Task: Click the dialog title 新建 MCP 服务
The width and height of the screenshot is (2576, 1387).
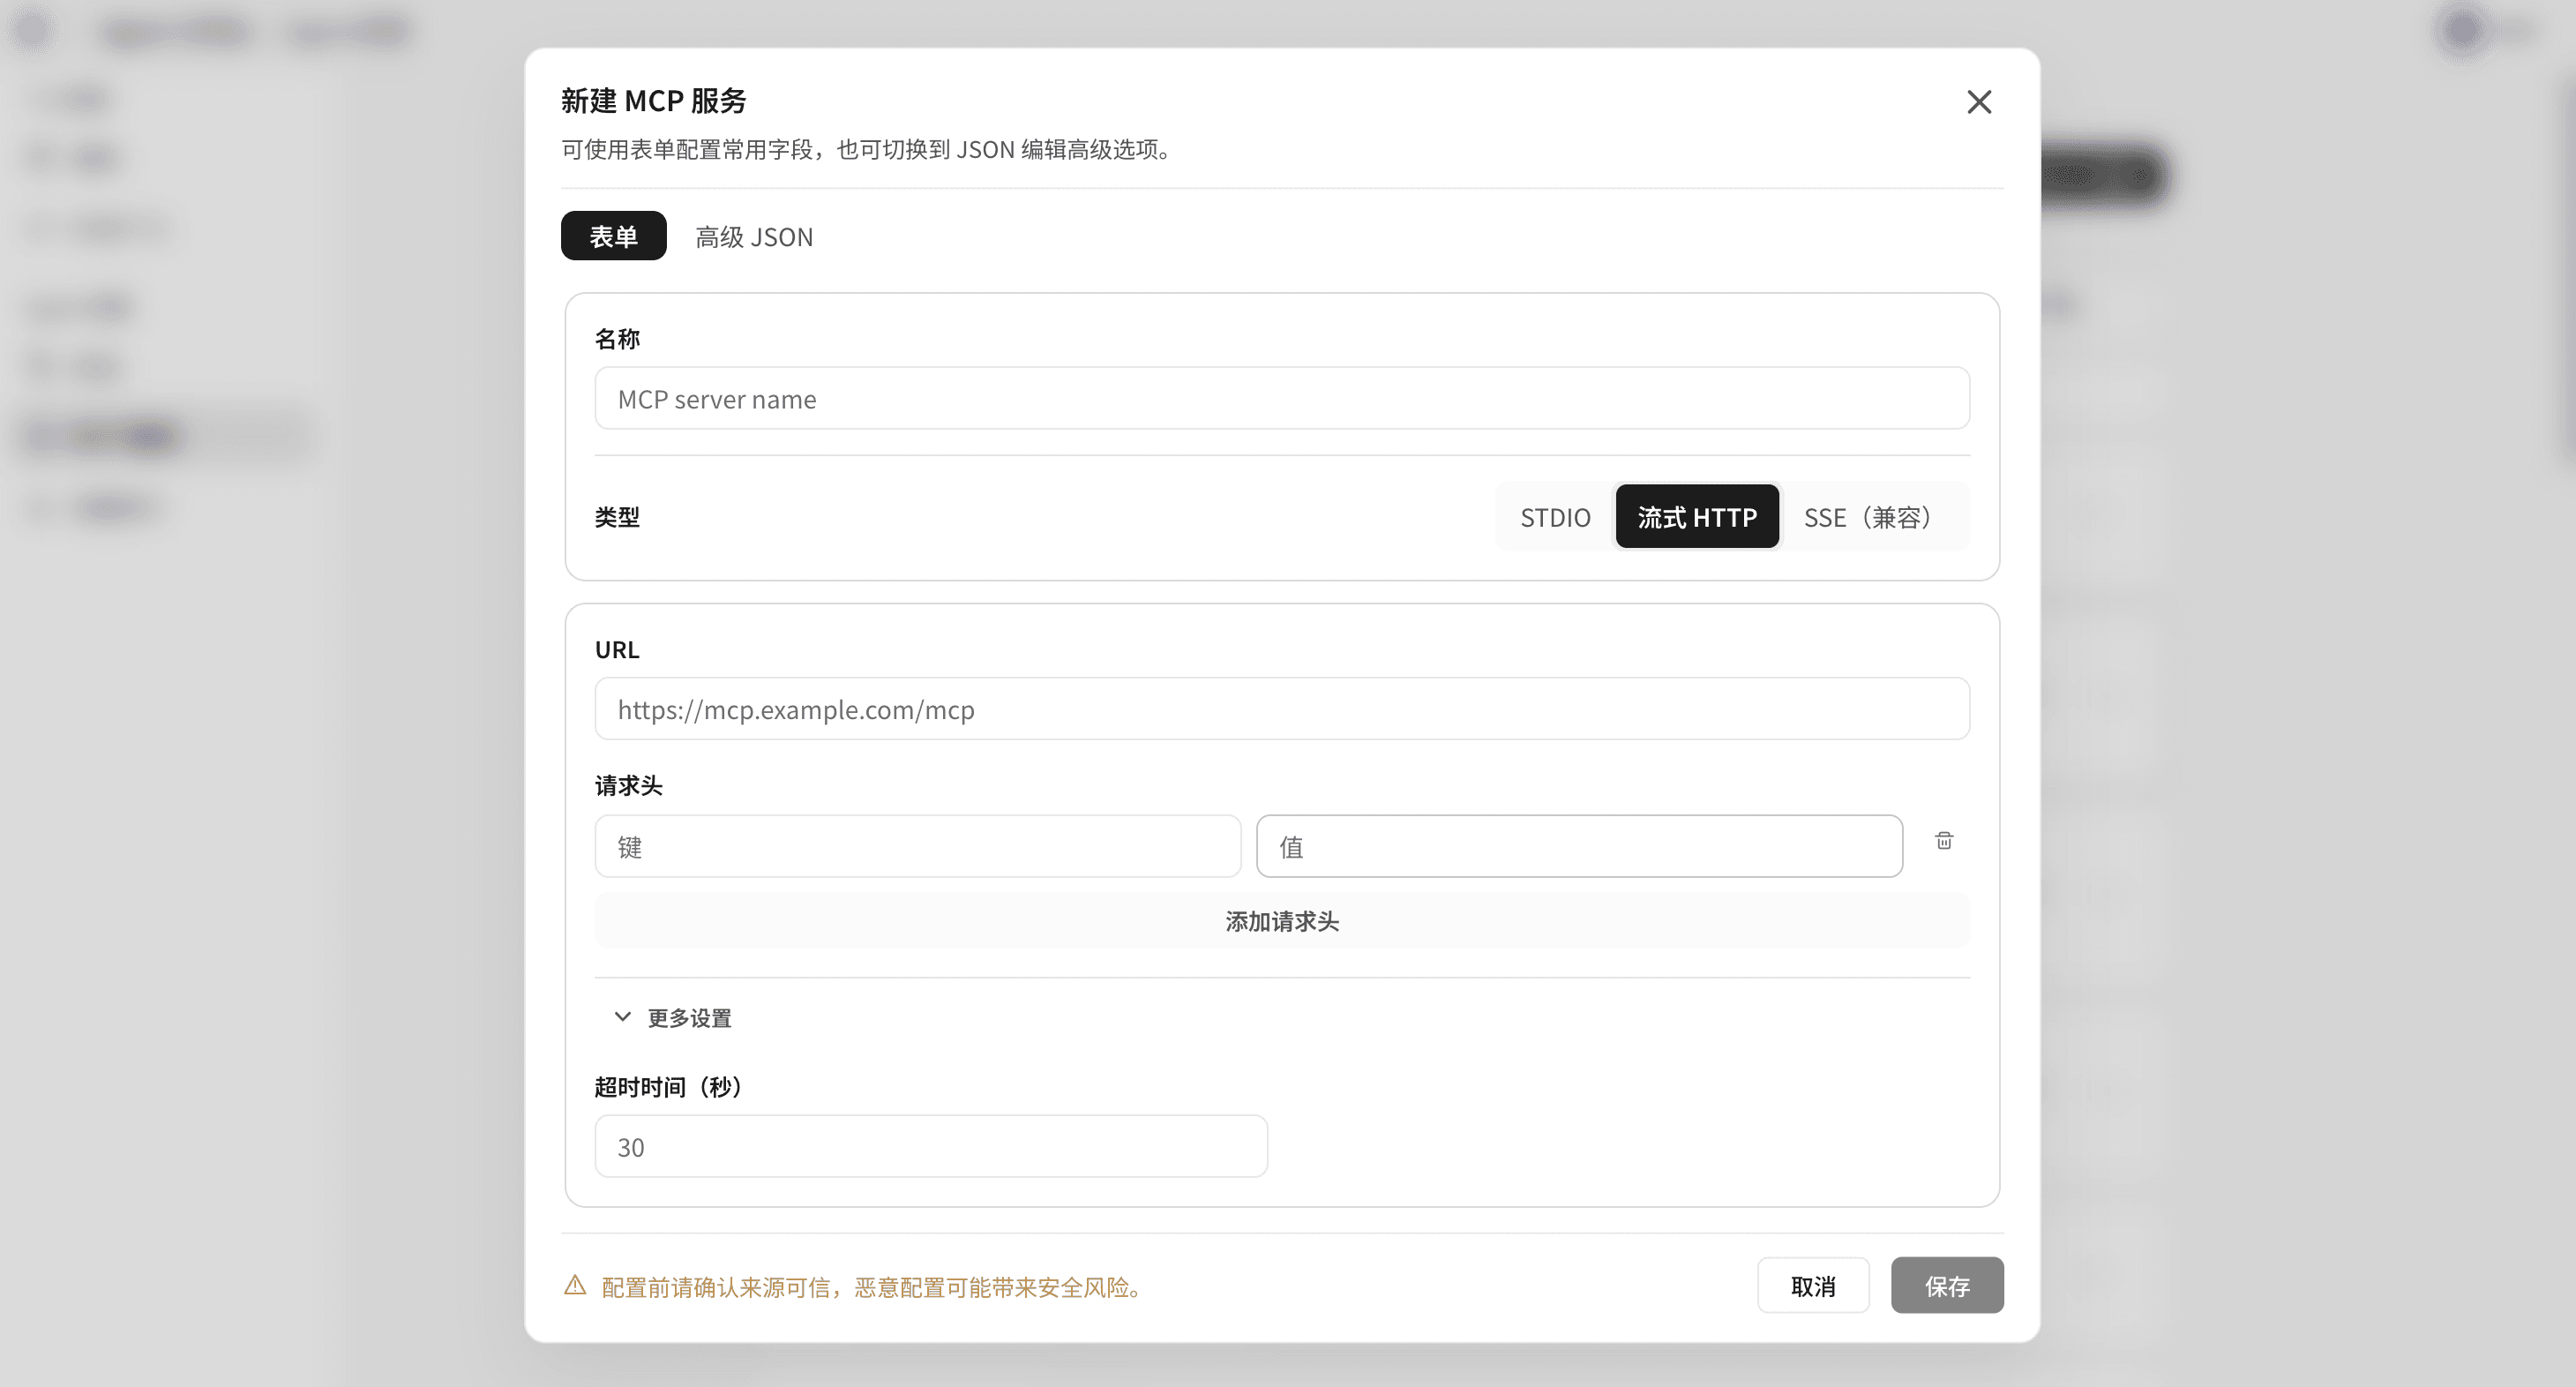Action: [654, 101]
